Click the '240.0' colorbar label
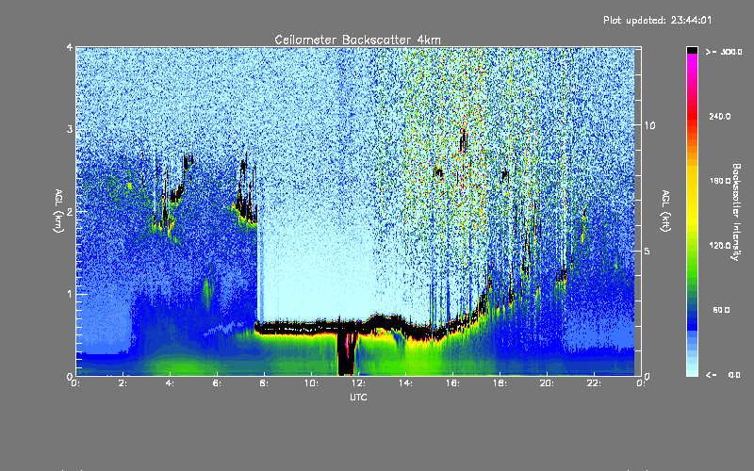754x471 pixels. (720, 116)
